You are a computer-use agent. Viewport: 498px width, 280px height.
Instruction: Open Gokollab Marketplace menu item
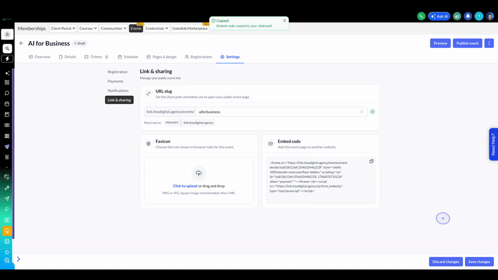click(x=190, y=28)
